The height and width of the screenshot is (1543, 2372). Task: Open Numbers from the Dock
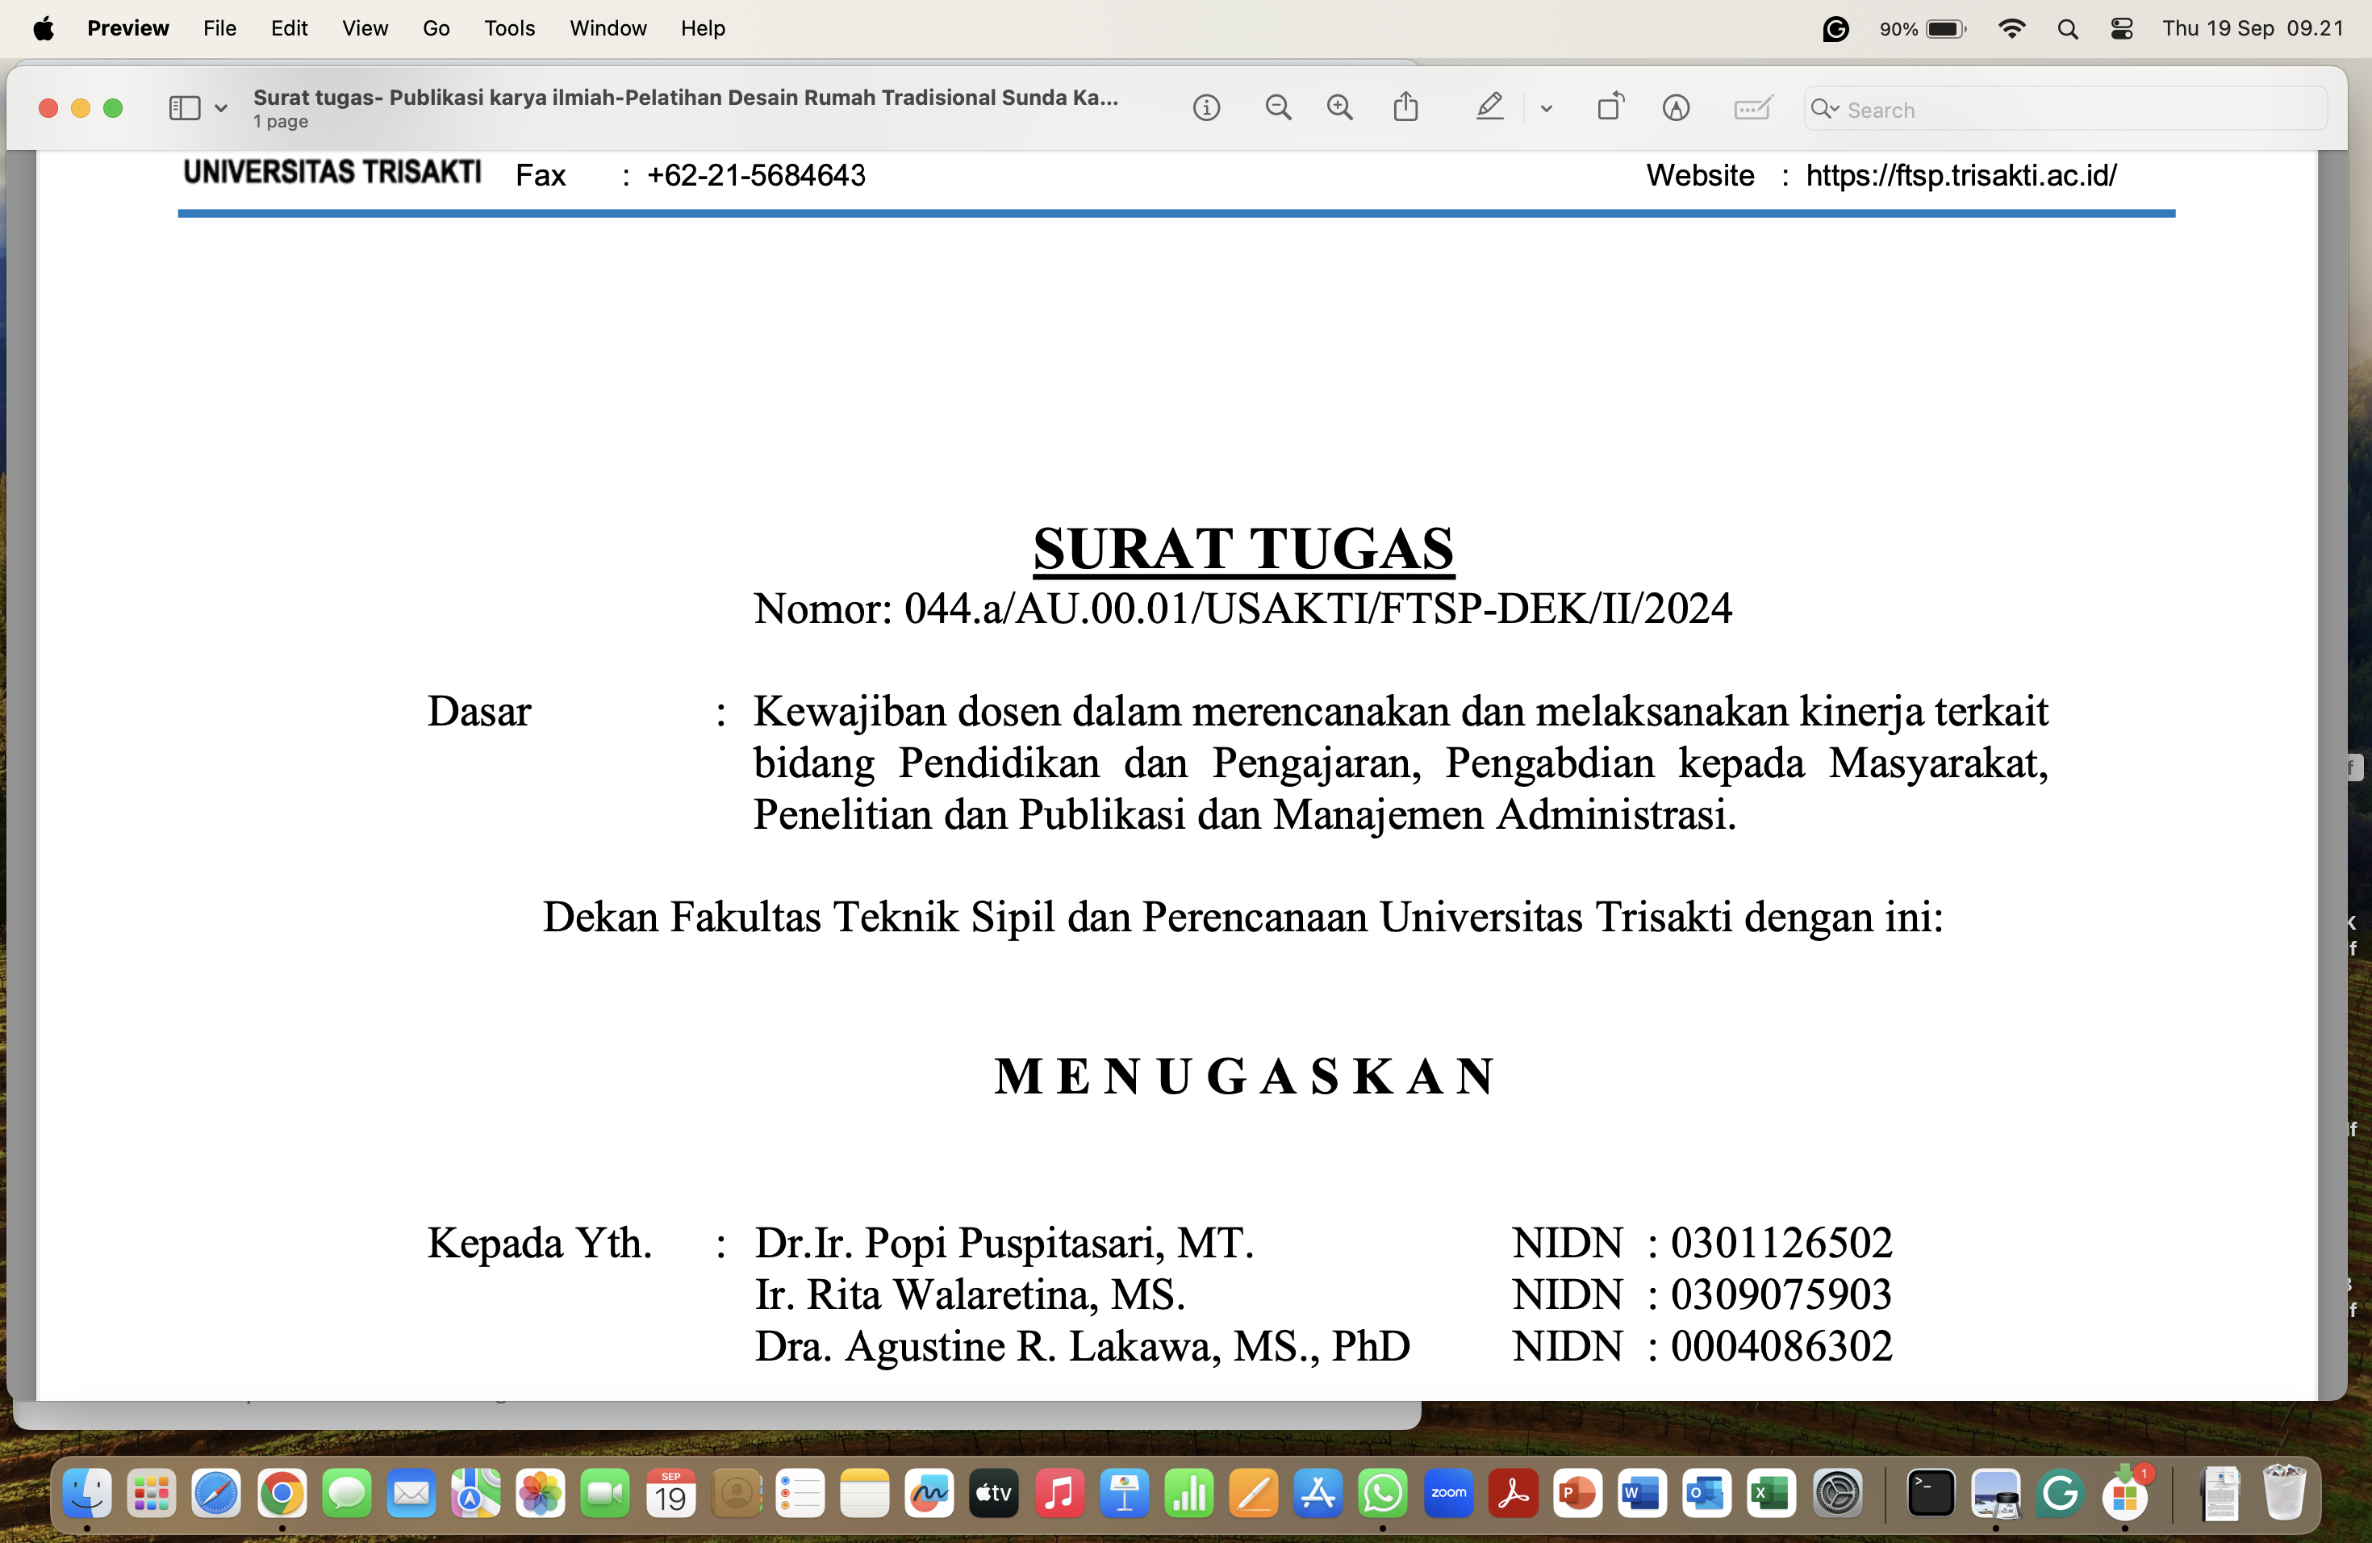pyautogui.click(x=1189, y=1492)
